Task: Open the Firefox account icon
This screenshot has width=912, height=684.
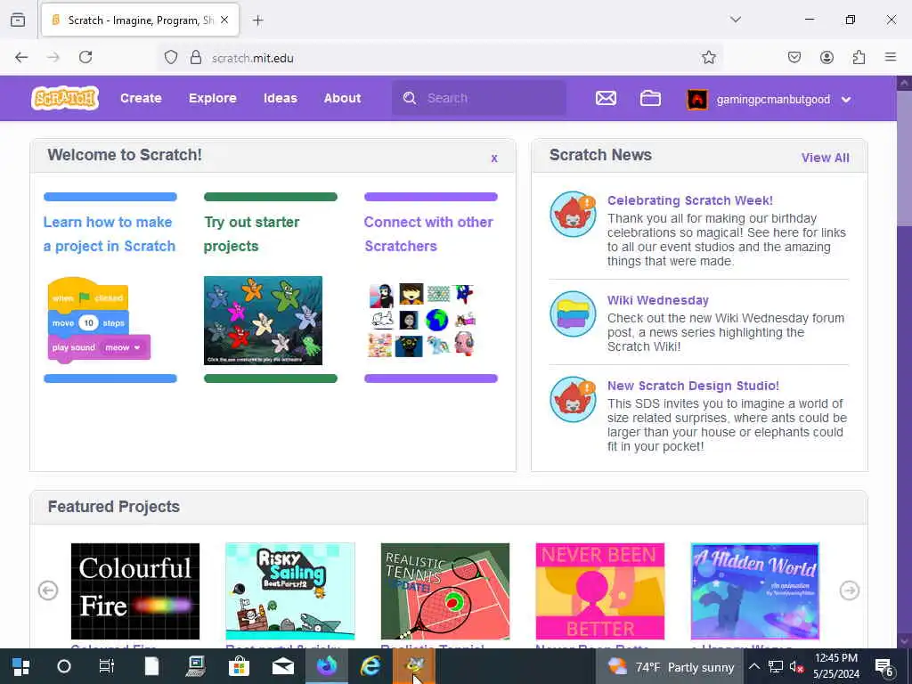Action: point(826,57)
